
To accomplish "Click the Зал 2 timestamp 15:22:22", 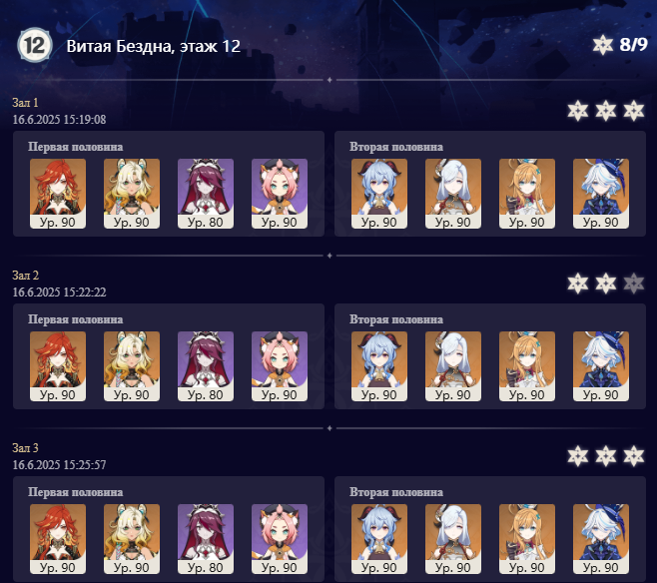I will point(59,291).
